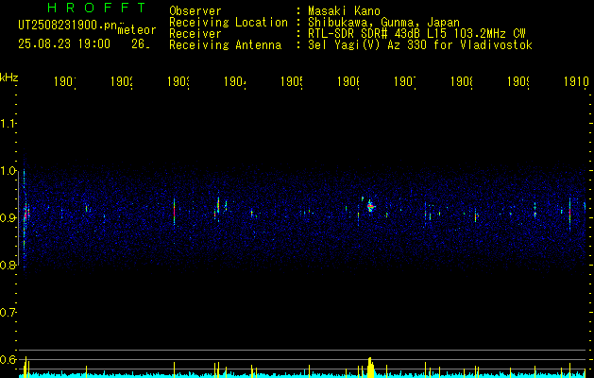Click the 1906 time marker
594x378 pixels.
(x=348, y=82)
